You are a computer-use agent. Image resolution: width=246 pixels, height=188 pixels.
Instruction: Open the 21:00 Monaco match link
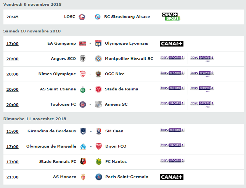[x=12, y=177]
